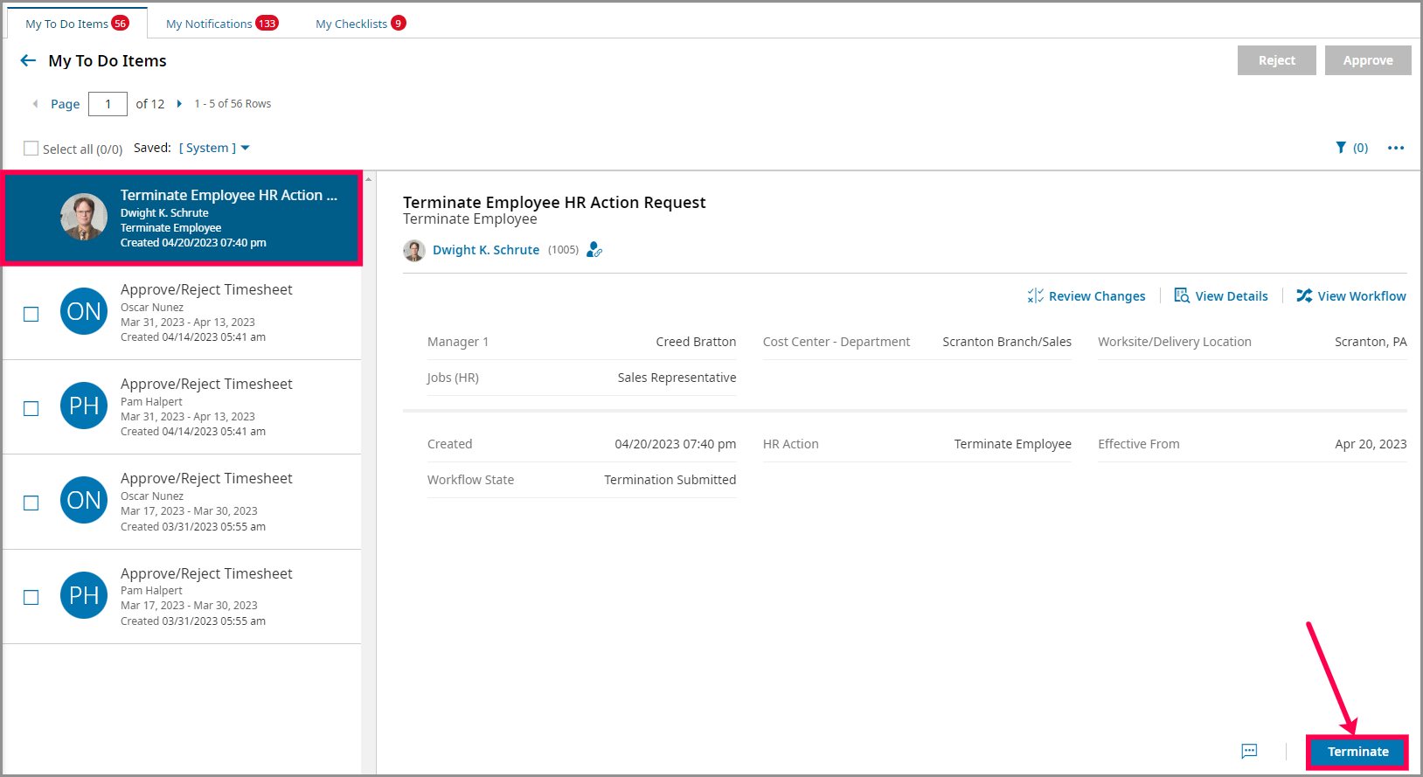This screenshot has width=1423, height=777.
Task: Click the Approve button
Action: pyautogui.click(x=1368, y=60)
